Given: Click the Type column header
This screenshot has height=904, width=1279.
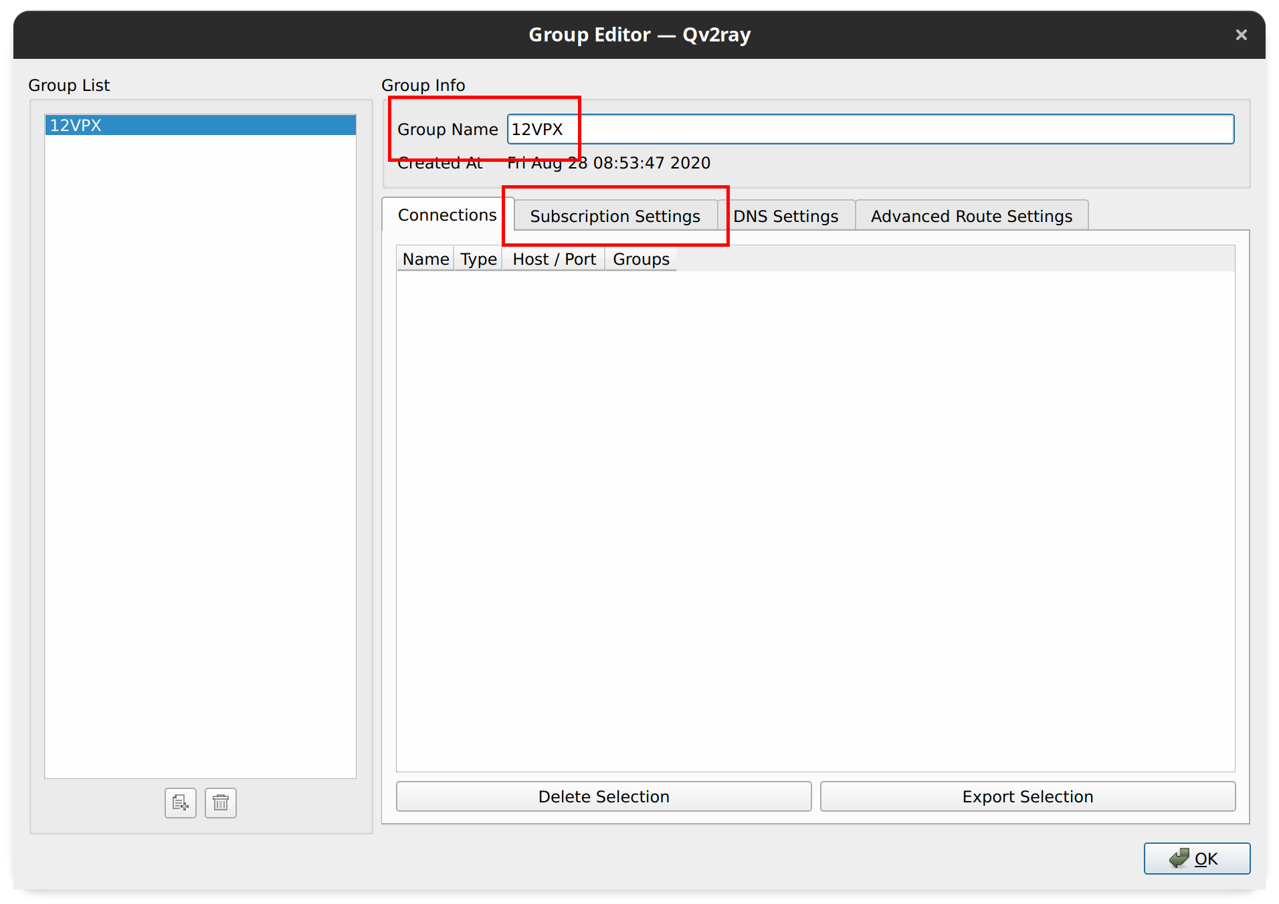Looking at the screenshot, I should point(478,259).
